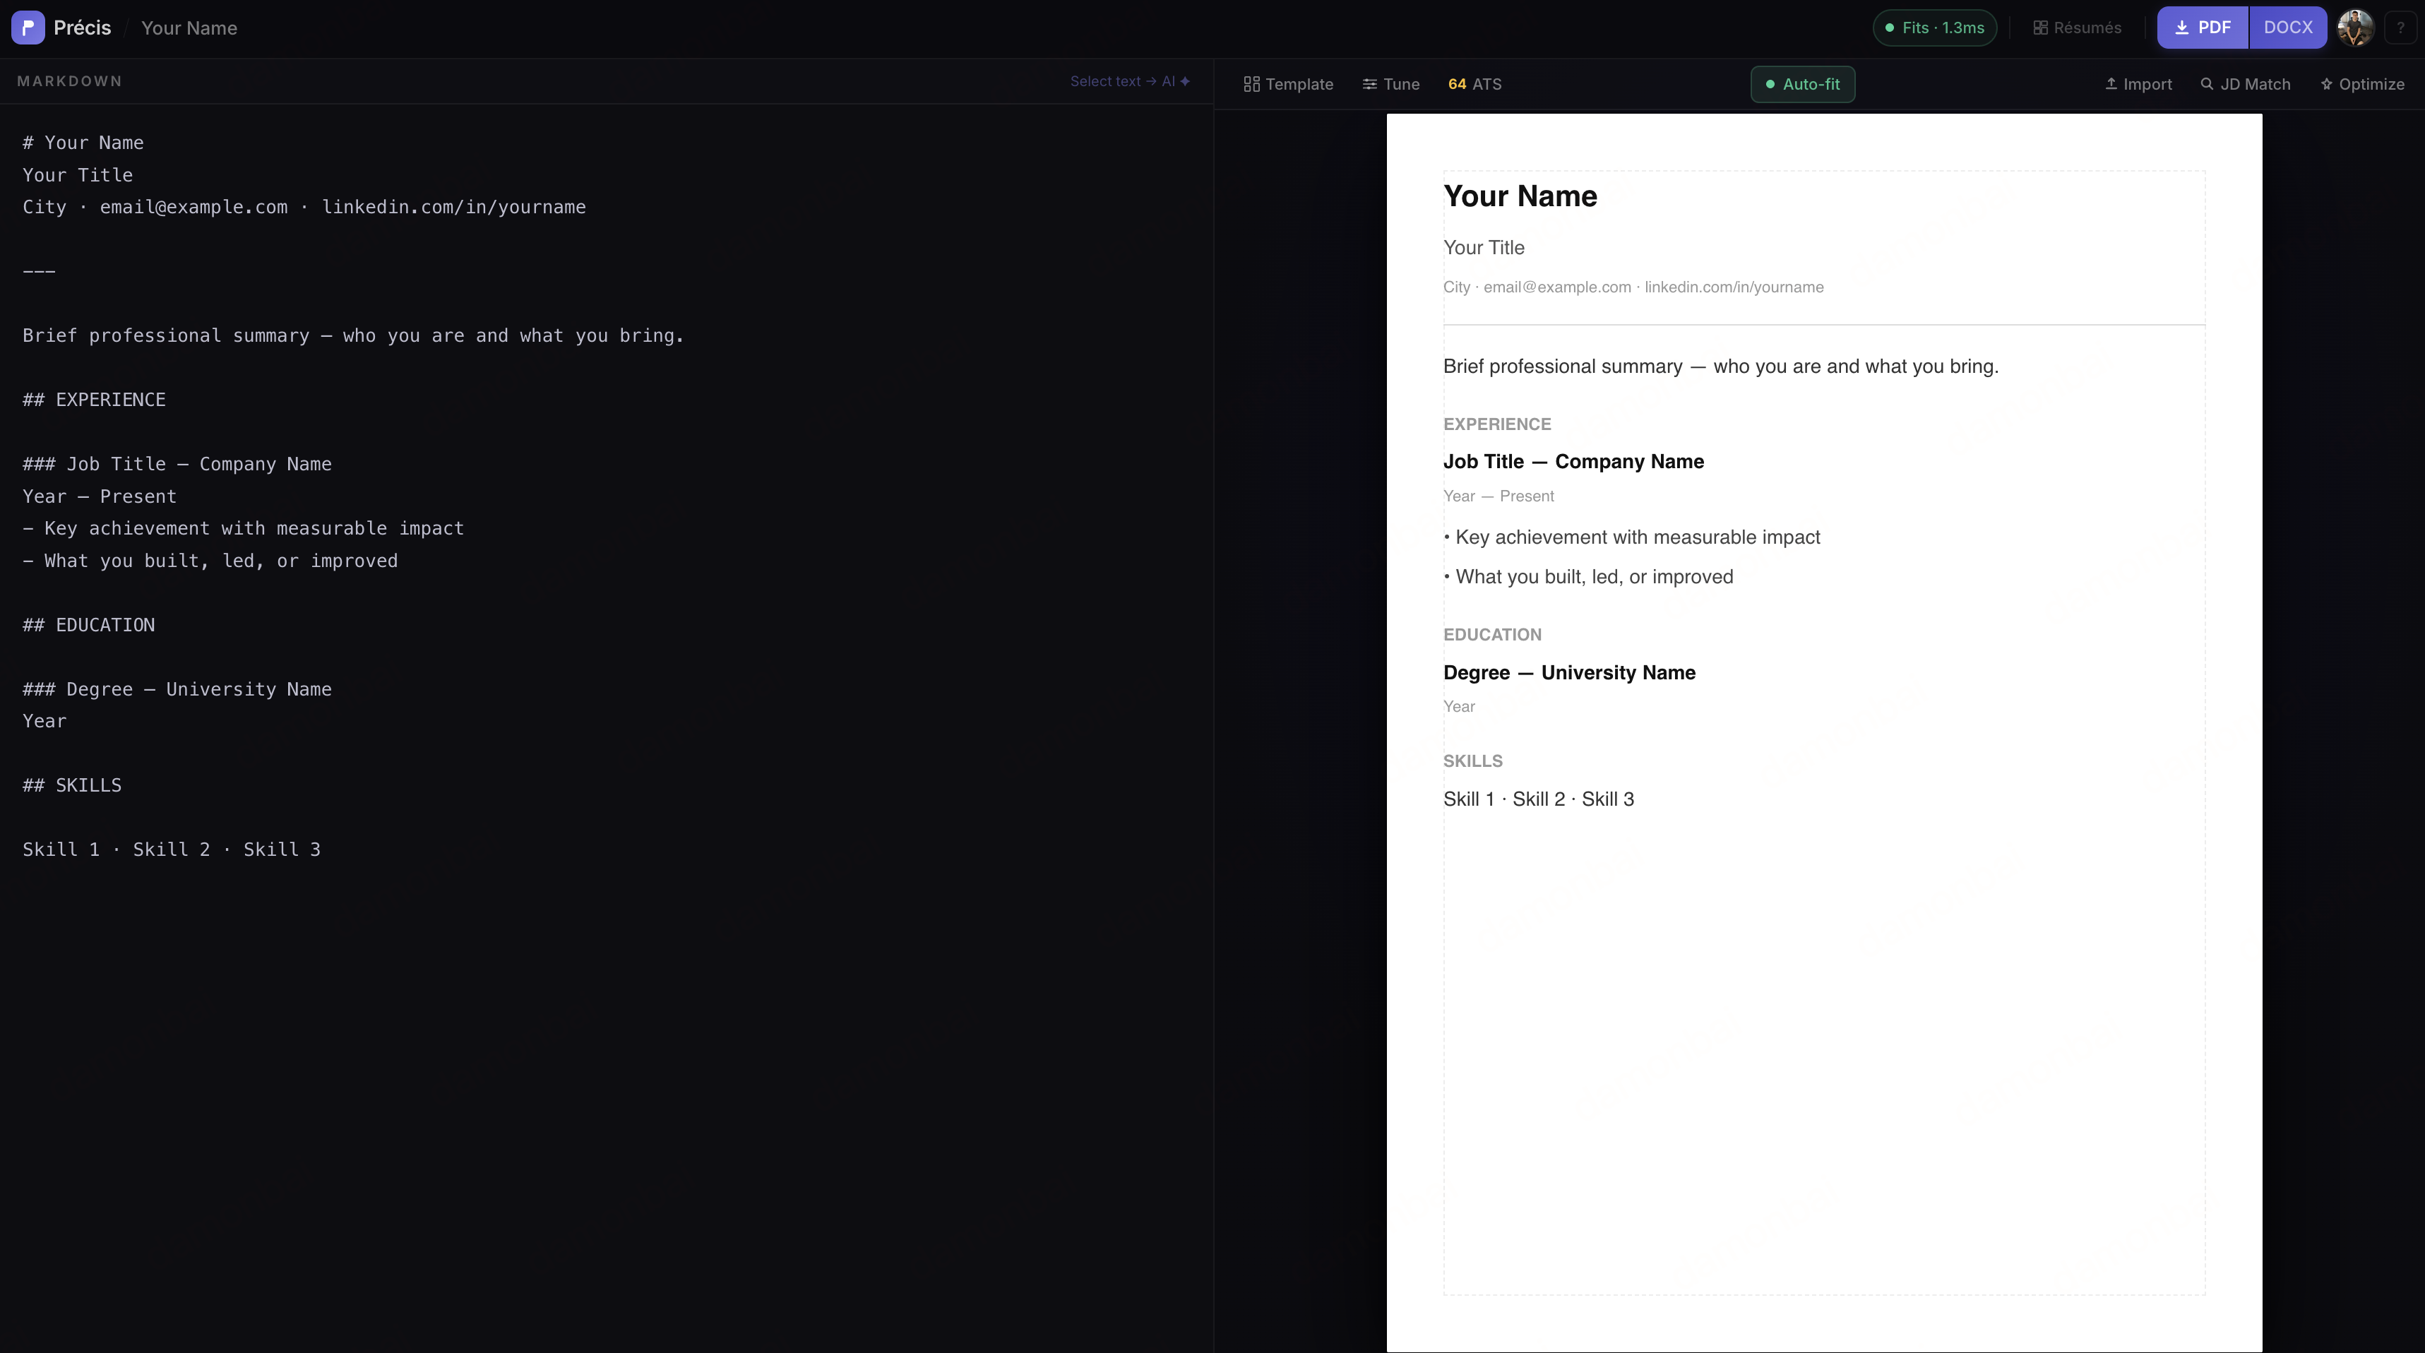The image size is (2425, 1353).
Task: Export the résumé as DOCX
Action: click(x=2287, y=28)
